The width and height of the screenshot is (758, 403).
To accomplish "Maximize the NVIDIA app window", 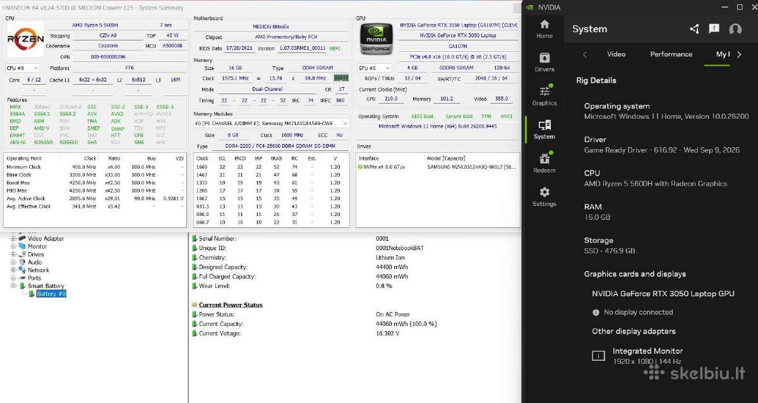I will coord(740,7).
